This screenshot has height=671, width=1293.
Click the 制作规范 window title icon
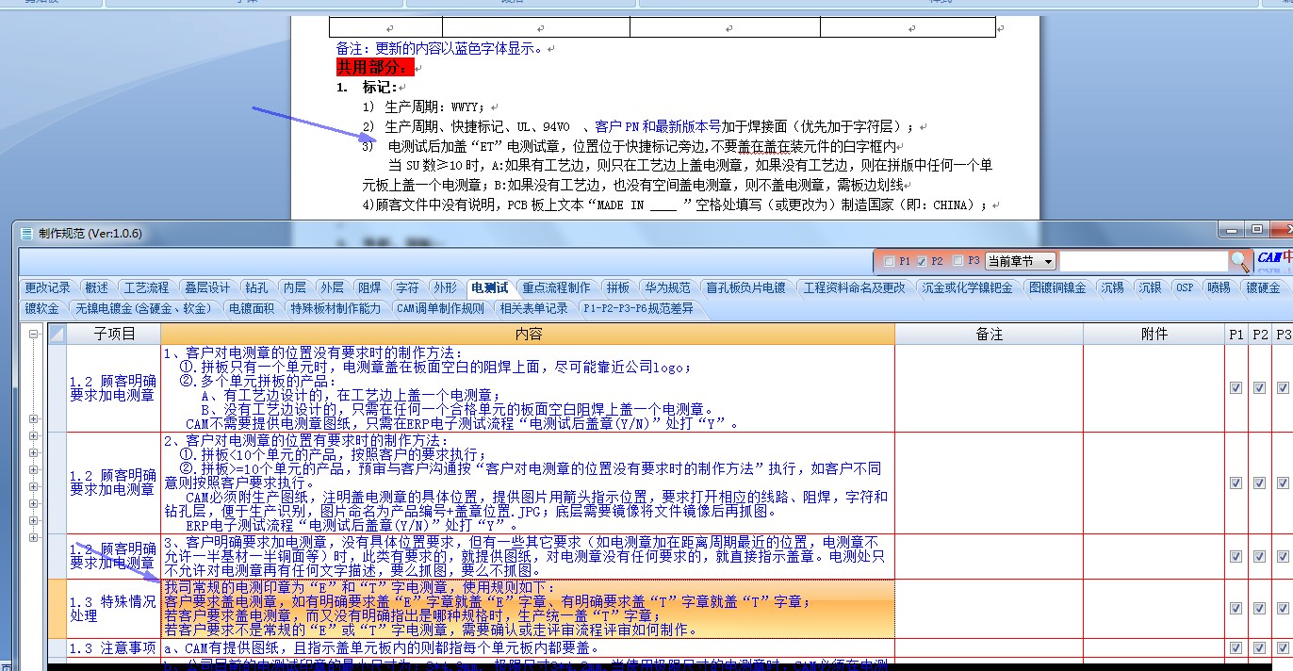click(25, 233)
